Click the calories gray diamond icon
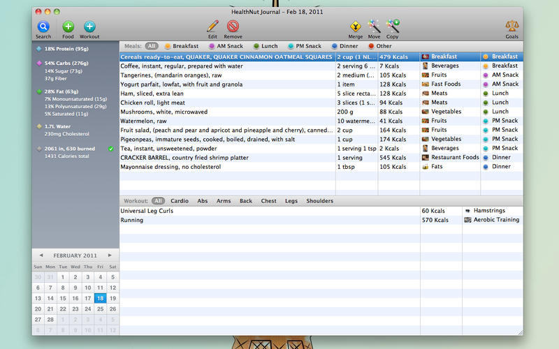Image resolution: width=559 pixels, height=349 pixels. (x=39, y=149)
